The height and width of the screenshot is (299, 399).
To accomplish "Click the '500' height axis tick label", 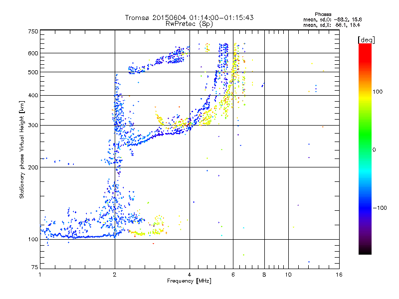I will tap(33, 72).
